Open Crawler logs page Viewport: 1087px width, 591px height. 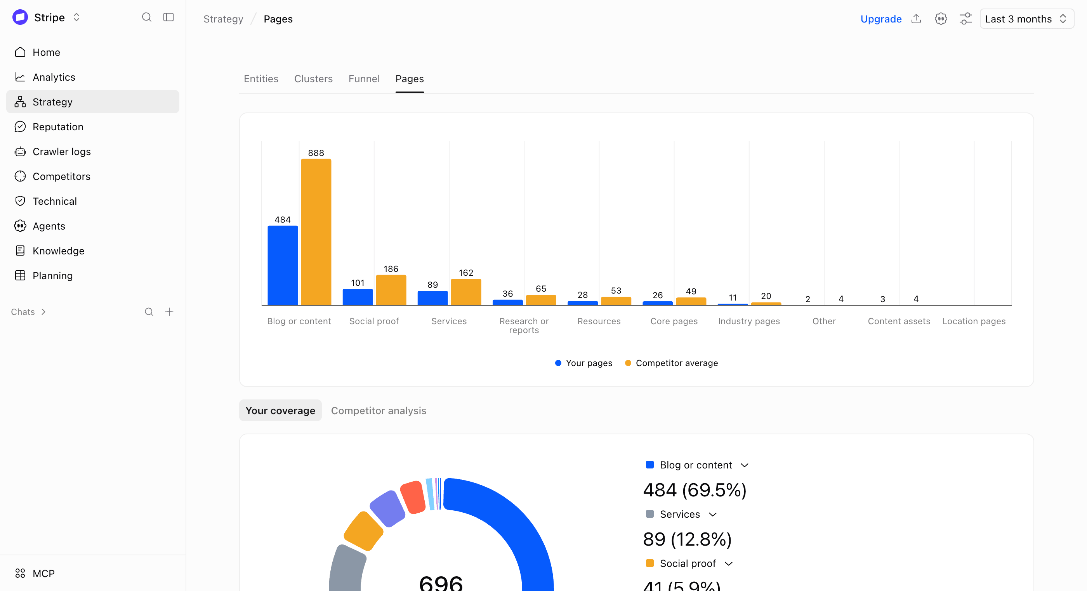click(x=92, y=152)
